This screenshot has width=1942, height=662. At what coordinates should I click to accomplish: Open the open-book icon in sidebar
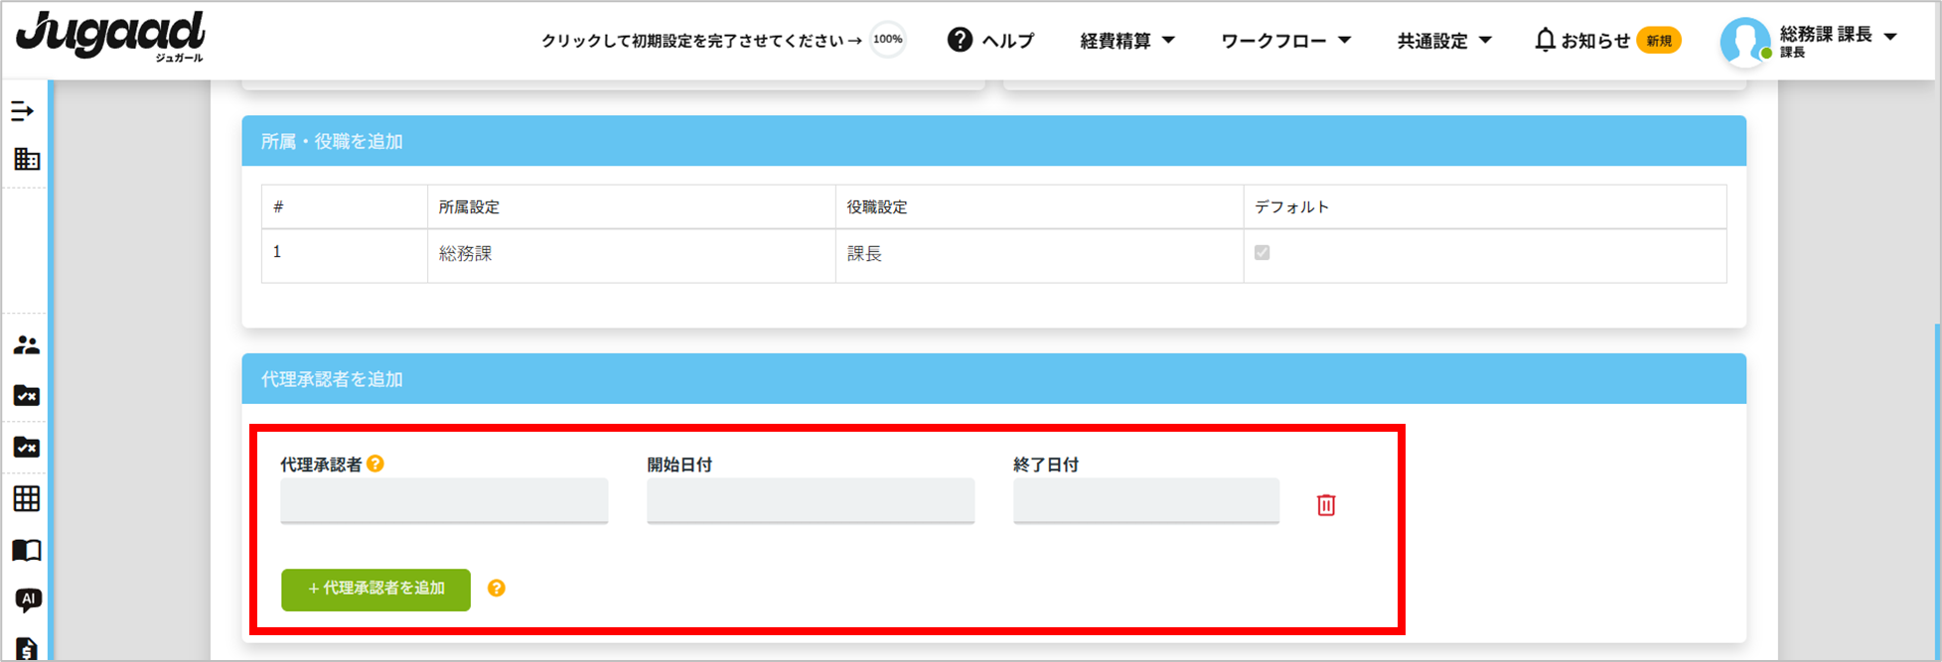point(27,550)
